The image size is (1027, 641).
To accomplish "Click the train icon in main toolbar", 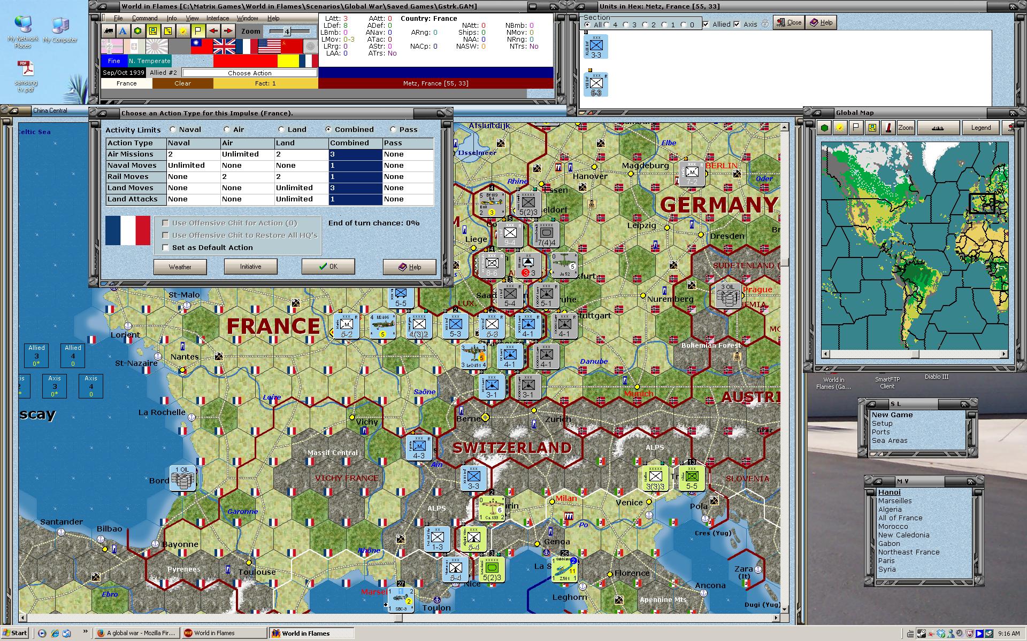I will pyautogui.click(x=109, y=31).
